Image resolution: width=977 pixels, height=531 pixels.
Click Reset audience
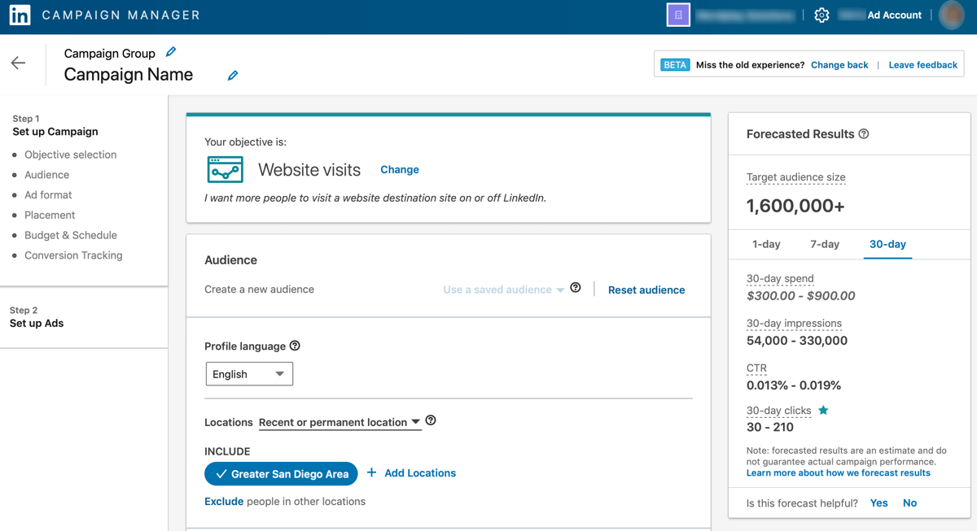pyautogui.click(x=646, y=289)
